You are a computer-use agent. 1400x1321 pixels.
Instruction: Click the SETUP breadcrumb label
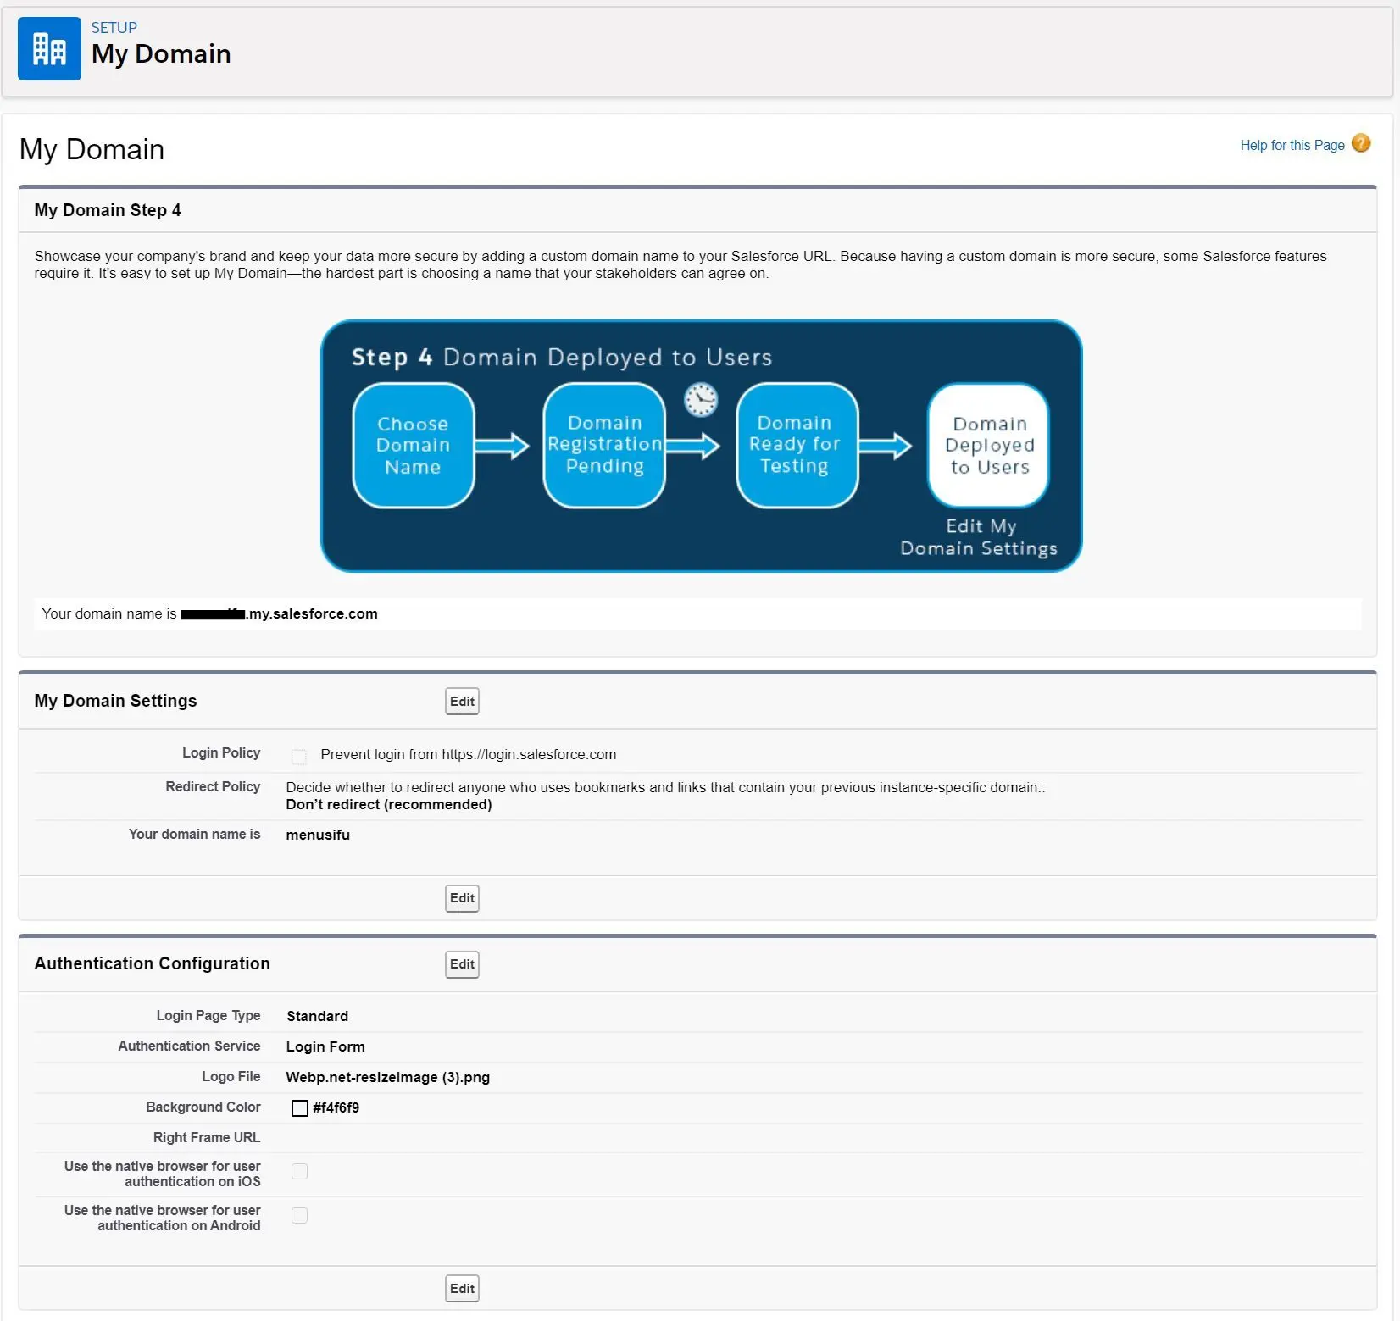tap(114, 27)
